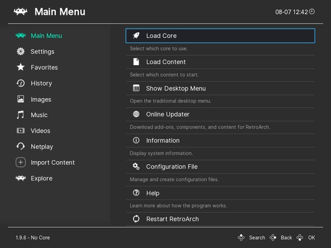The image size is (331, 248).
Task: Click the Favorites star icon
Action: [x=20, y=67]
